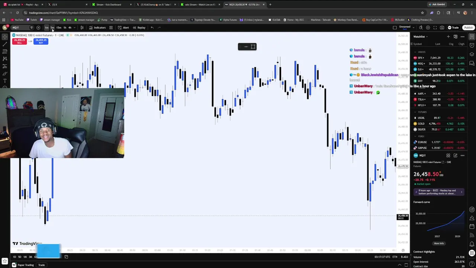Collapse the INDICES watchlist section
Image resolution: width=476 pixels, height=268 pixels.
(x=415, y=52)
